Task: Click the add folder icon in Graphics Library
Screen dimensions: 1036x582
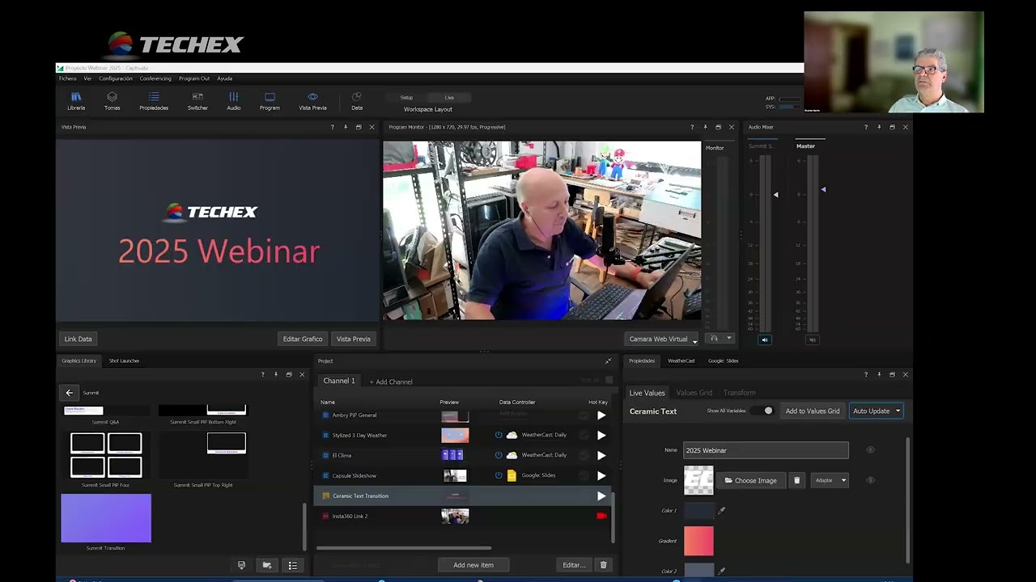Action: point(267,565)
